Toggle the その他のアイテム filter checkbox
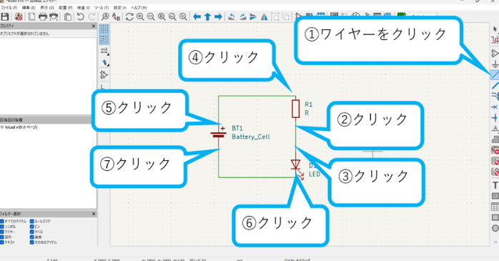Image resolution: width=499 pixels, height=261 pixels. [x=32, y=242]
